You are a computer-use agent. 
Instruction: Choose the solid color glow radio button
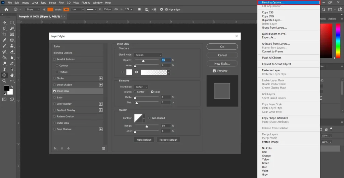pos(122,72)
